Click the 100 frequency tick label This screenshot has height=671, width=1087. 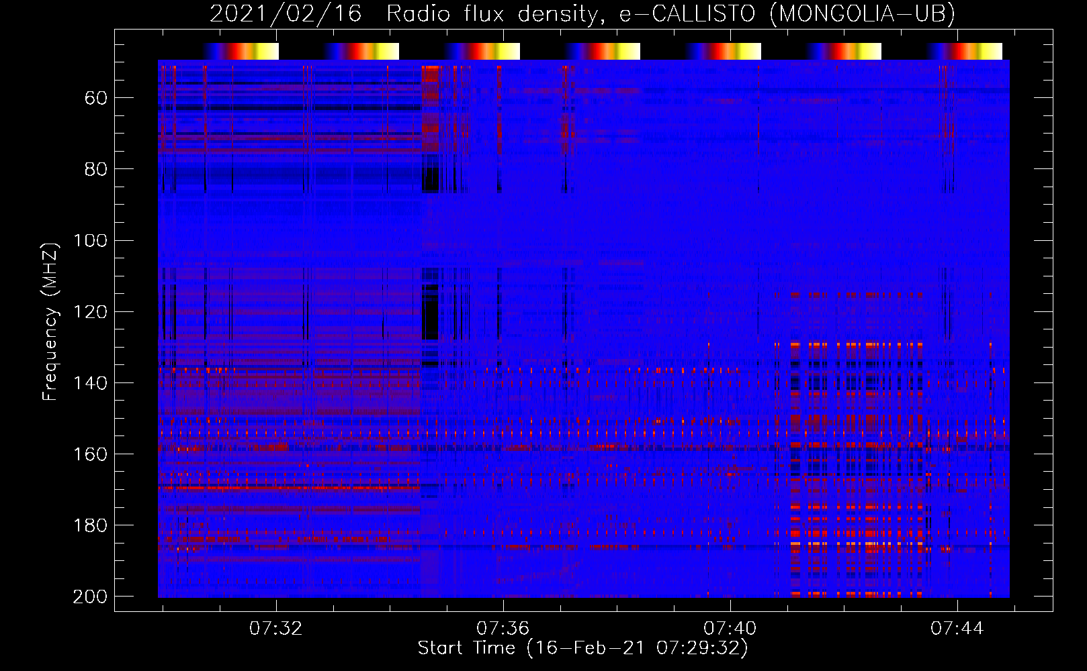(x=90, y=241)
